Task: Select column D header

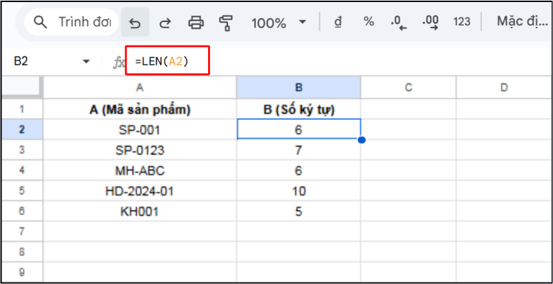Action: [x=505, y=87]
